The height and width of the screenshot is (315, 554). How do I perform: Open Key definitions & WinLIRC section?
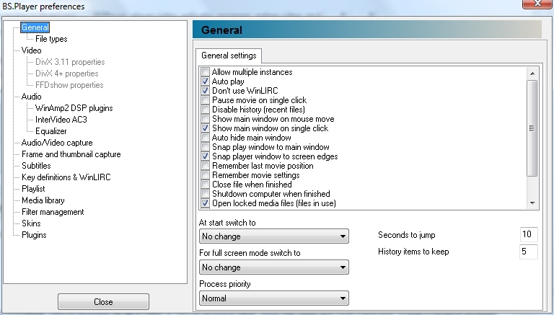pyautogui.click(x=66, y=177)
